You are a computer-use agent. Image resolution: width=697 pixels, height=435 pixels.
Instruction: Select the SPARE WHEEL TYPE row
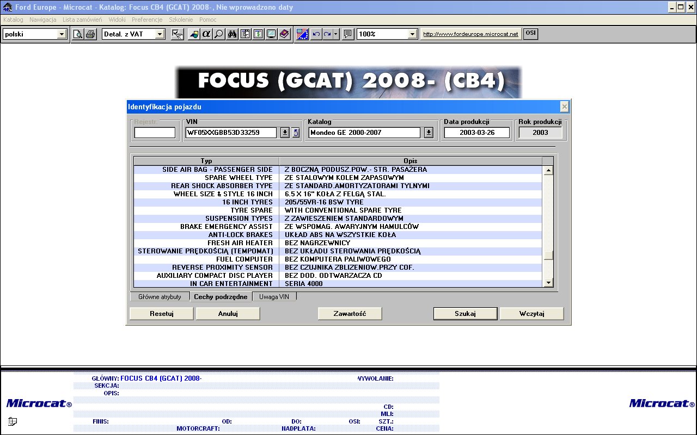tap(338, 178)
